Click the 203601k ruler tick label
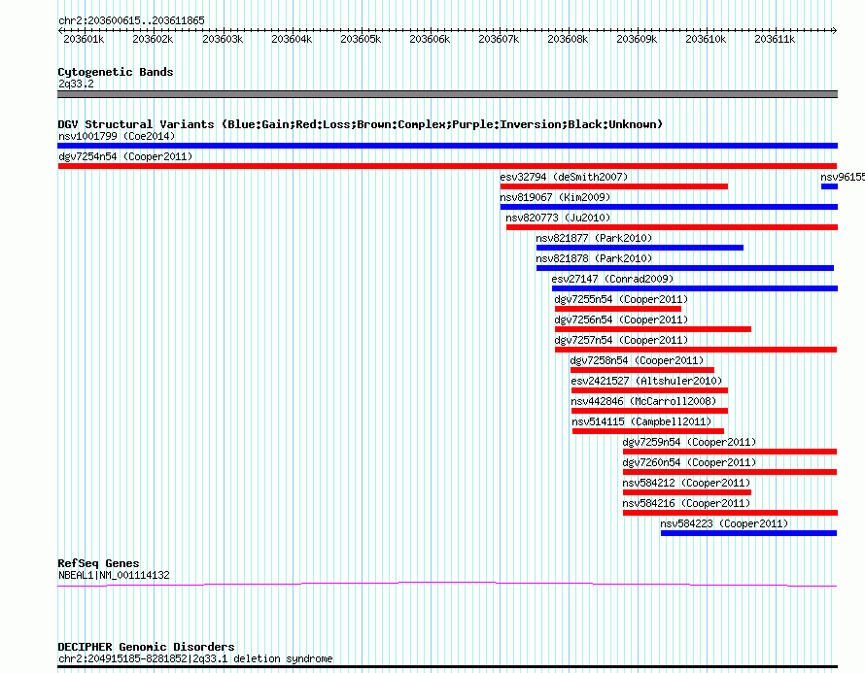Screen dimensions: 865x673 [x=84, y=39]
